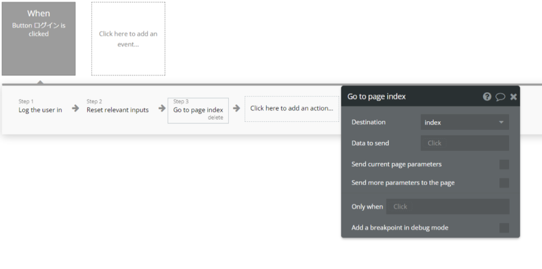Check Send more parameters to the page
The height and width of the screenshot is (269, 542).
pos(504,183)
